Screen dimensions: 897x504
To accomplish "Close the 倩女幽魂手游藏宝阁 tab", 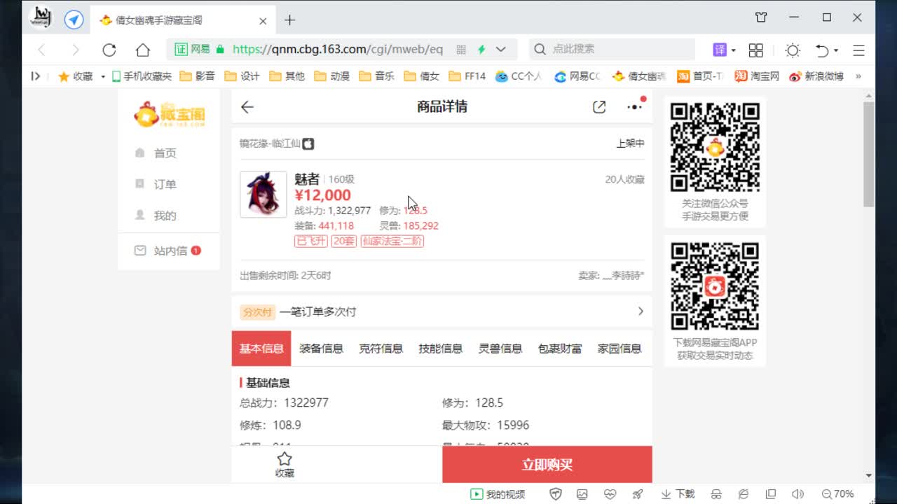I will tap(263, 21).
